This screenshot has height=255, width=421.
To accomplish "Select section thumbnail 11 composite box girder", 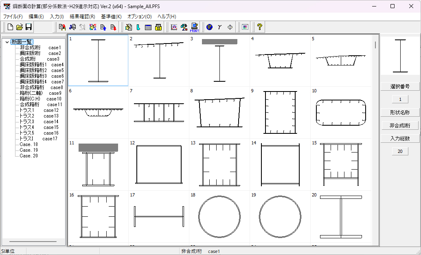I will pyautogui.click(x=98, y=164).
